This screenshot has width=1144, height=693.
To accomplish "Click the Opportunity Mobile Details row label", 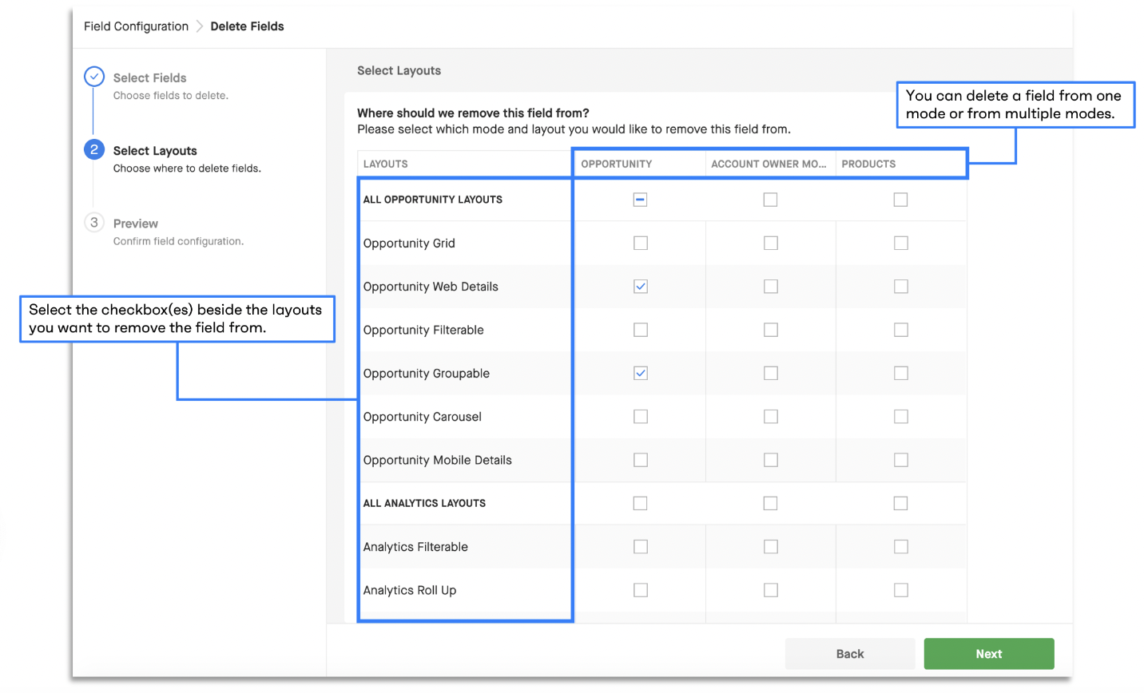I will click(438, 460).
